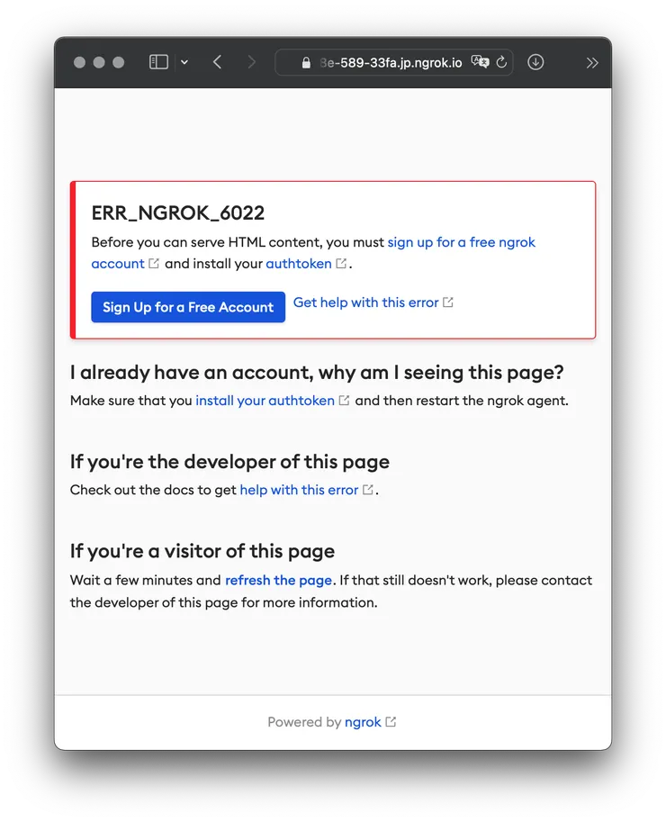Image resolution: width=666 pixels, height=822 pixels.
Task: Reload the page using refresh icon
Action: click(x=501, y=62)
